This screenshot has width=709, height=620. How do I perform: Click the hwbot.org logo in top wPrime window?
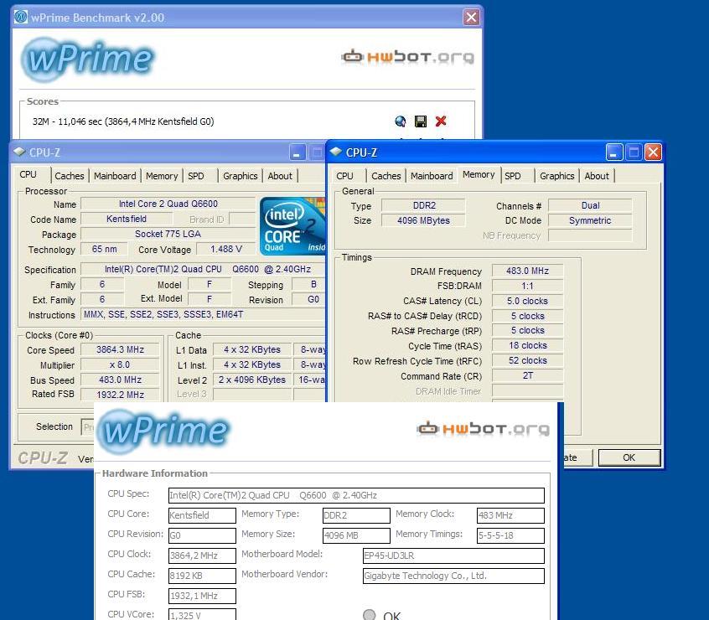pyautogui.click(x=408, y=57)
